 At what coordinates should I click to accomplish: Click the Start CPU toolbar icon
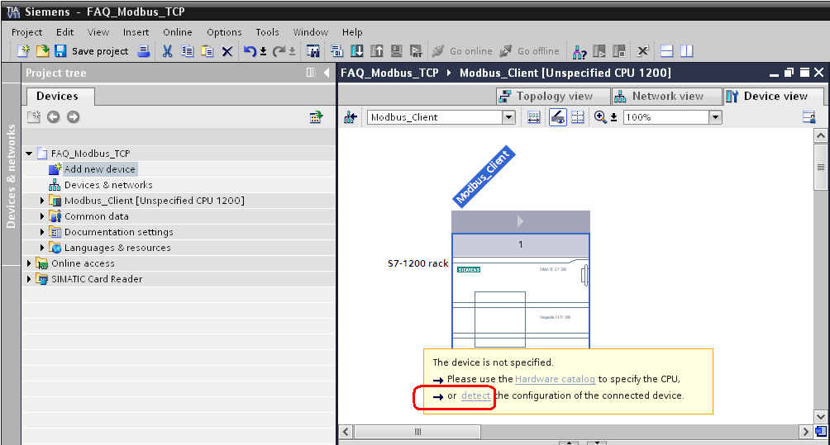[599, 51]
